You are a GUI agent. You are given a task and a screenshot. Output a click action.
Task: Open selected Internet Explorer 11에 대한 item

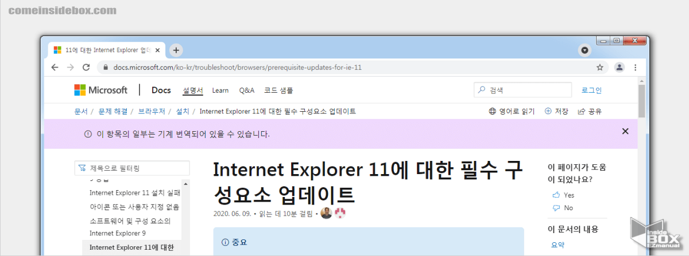coord(131,247)
